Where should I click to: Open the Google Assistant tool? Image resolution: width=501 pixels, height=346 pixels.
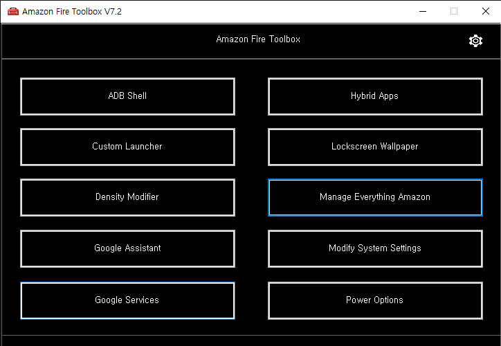click(127, 248)
